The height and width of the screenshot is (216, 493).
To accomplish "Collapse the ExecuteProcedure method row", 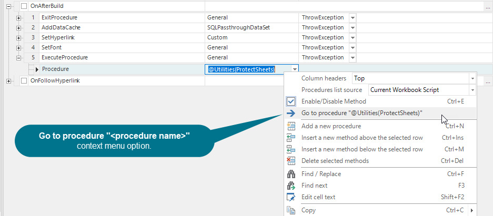I will [18, 58].
